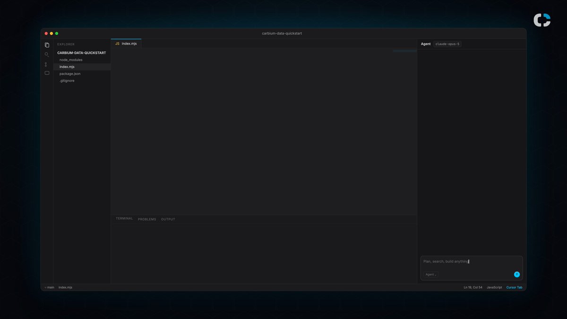Switch to the TERMINAL panel tab

[124, 219]
